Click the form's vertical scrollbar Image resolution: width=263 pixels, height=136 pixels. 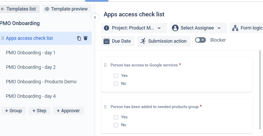[x=261, y=90]
